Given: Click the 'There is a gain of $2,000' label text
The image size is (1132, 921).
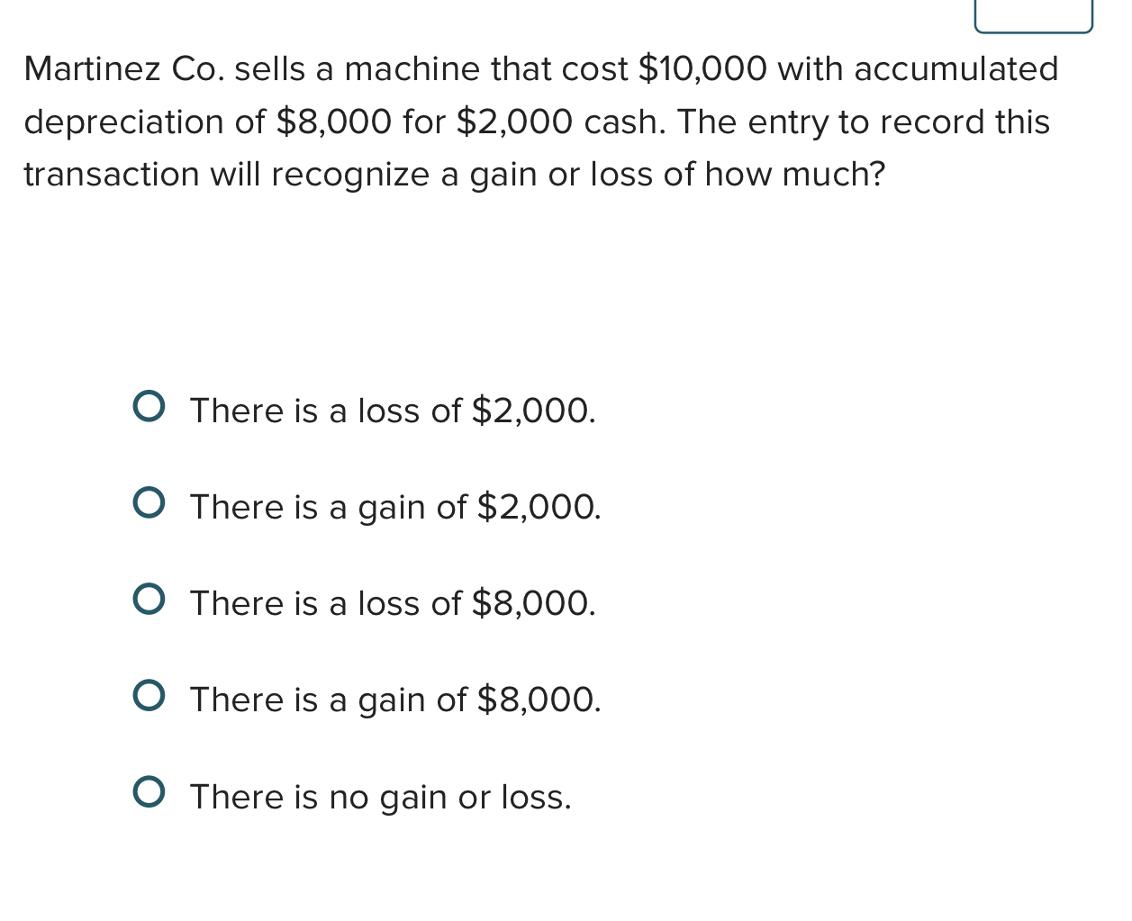Looking at the screenshot, I should pyautogui.click(x=394, y=508).
